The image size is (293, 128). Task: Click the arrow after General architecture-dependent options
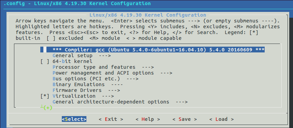click(x=181, y=102)
